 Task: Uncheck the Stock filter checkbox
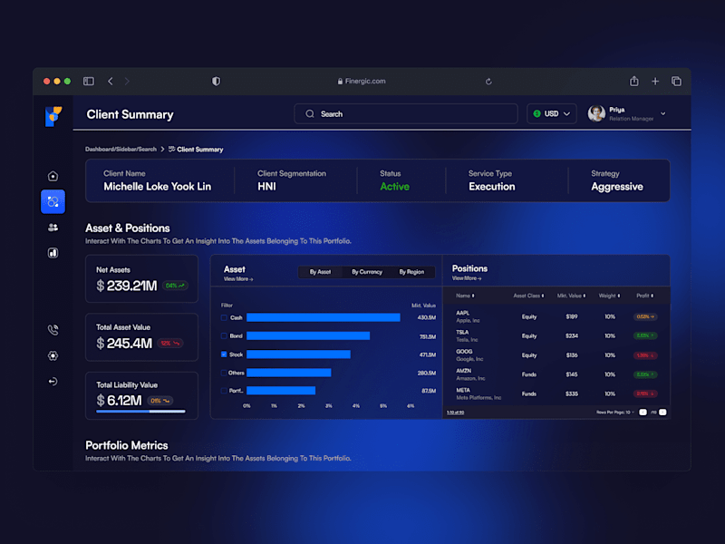(224, 355)
